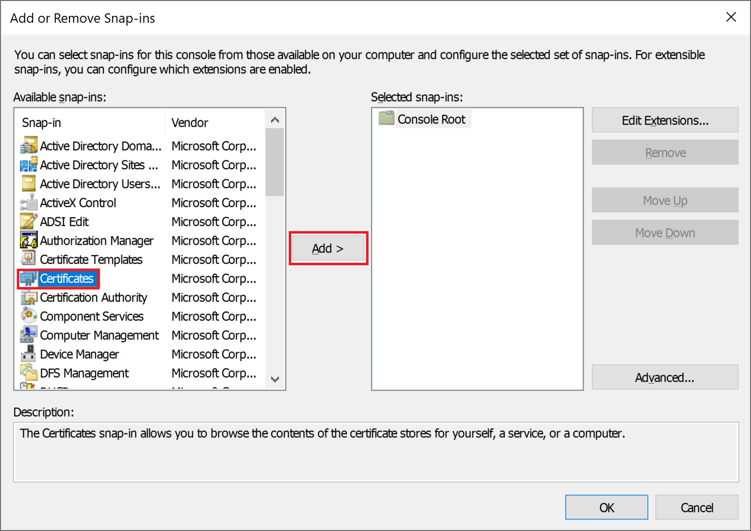This screenshot has height=531, width=751.
Task: Select Certificate Templates in the list
Action: point(91,260)
